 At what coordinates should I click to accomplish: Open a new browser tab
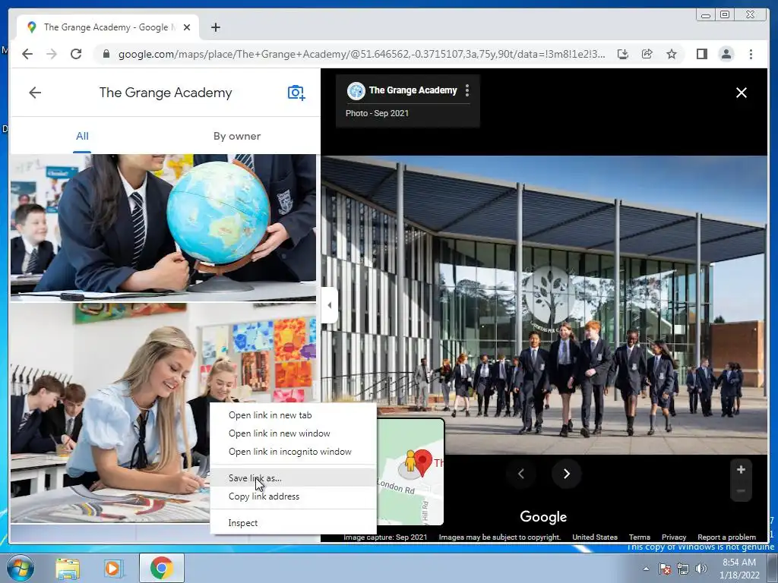pos(215,27)
